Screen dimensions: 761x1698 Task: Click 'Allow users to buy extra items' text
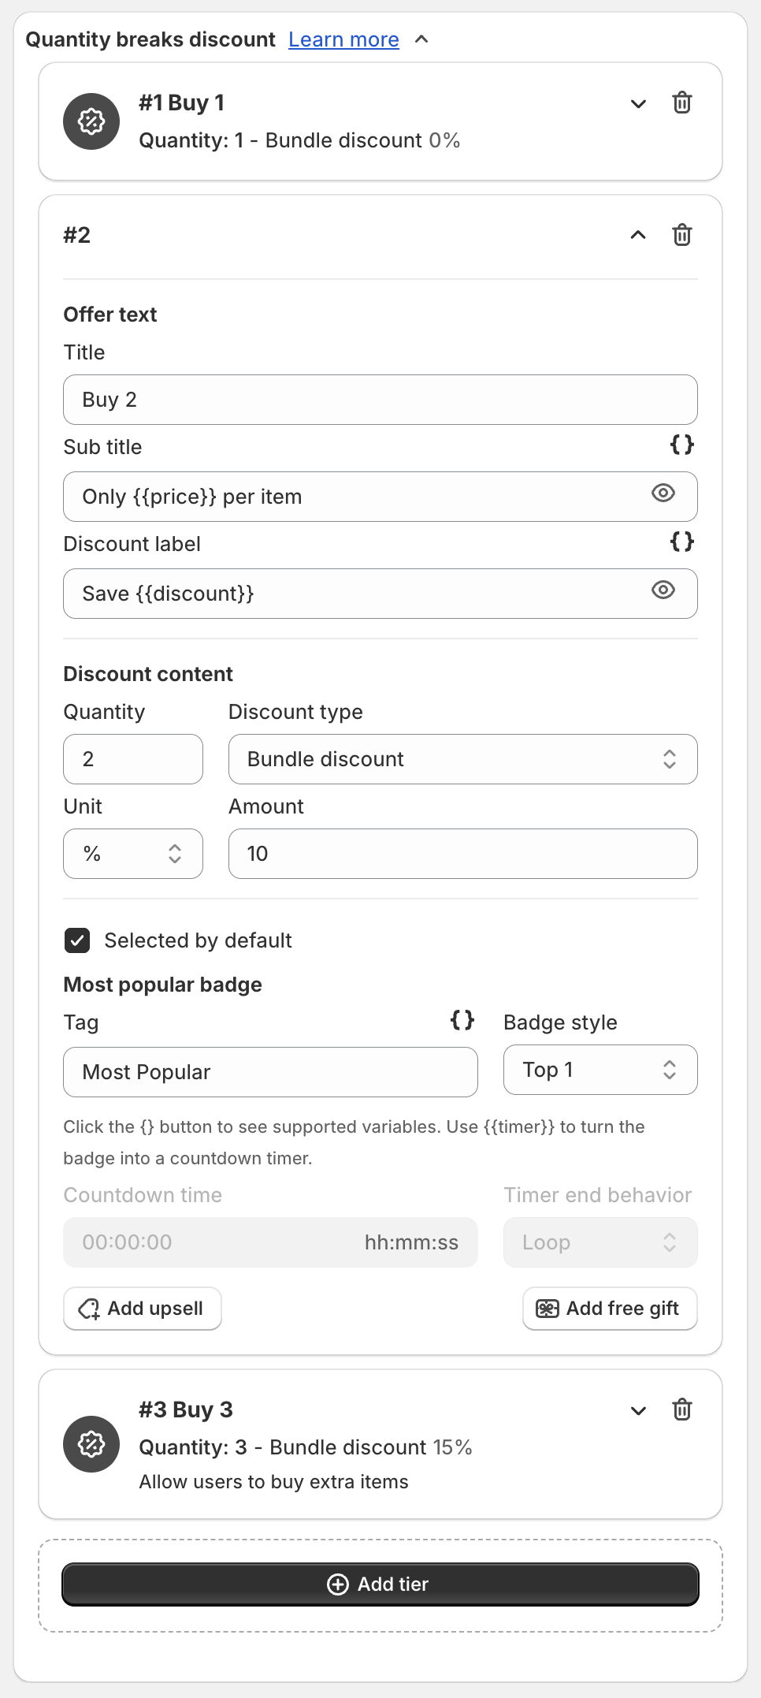(273, 1482)
